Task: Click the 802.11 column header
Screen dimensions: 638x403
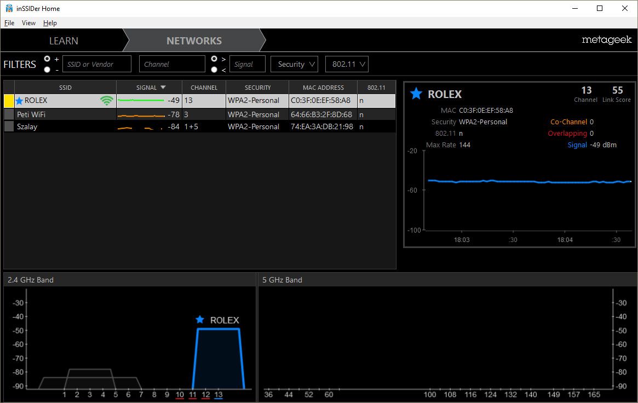Action: [376, 88]
